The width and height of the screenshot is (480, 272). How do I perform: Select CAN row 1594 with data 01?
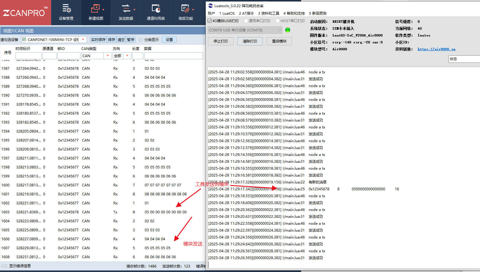(103, 131)
